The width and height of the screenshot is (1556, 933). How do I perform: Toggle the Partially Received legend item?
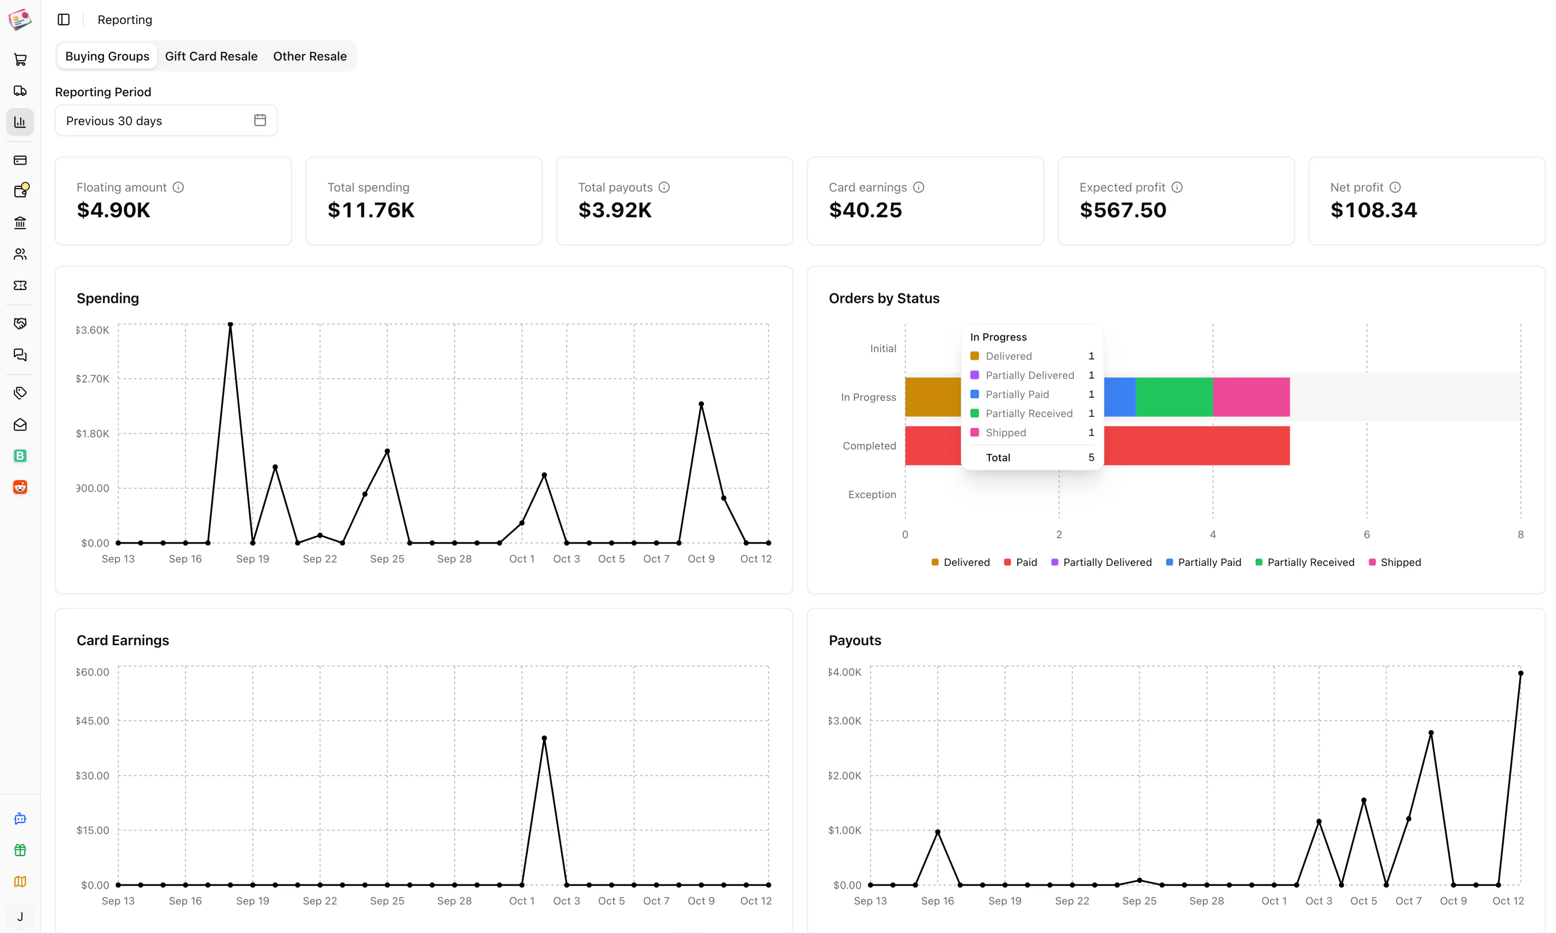pyautogui.click(x=1305, y=562)
